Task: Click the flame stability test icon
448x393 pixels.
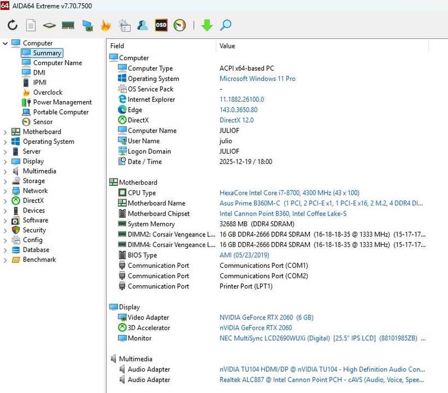Action: pos(106,25)
